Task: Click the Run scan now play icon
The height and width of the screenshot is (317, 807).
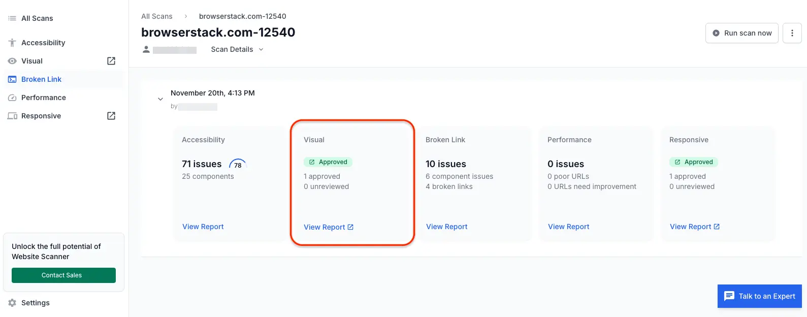Action: (x=717, y=33)
